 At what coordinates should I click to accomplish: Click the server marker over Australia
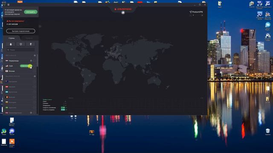click(x=154, y=80)
